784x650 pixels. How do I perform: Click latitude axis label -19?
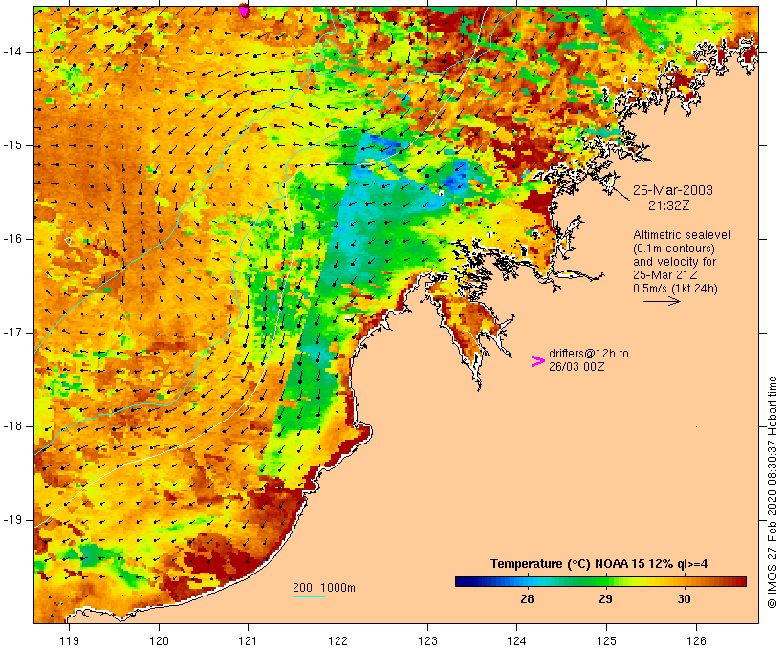[x=12, y=520]
